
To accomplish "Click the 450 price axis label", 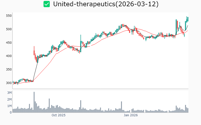I will coord(9,43).
